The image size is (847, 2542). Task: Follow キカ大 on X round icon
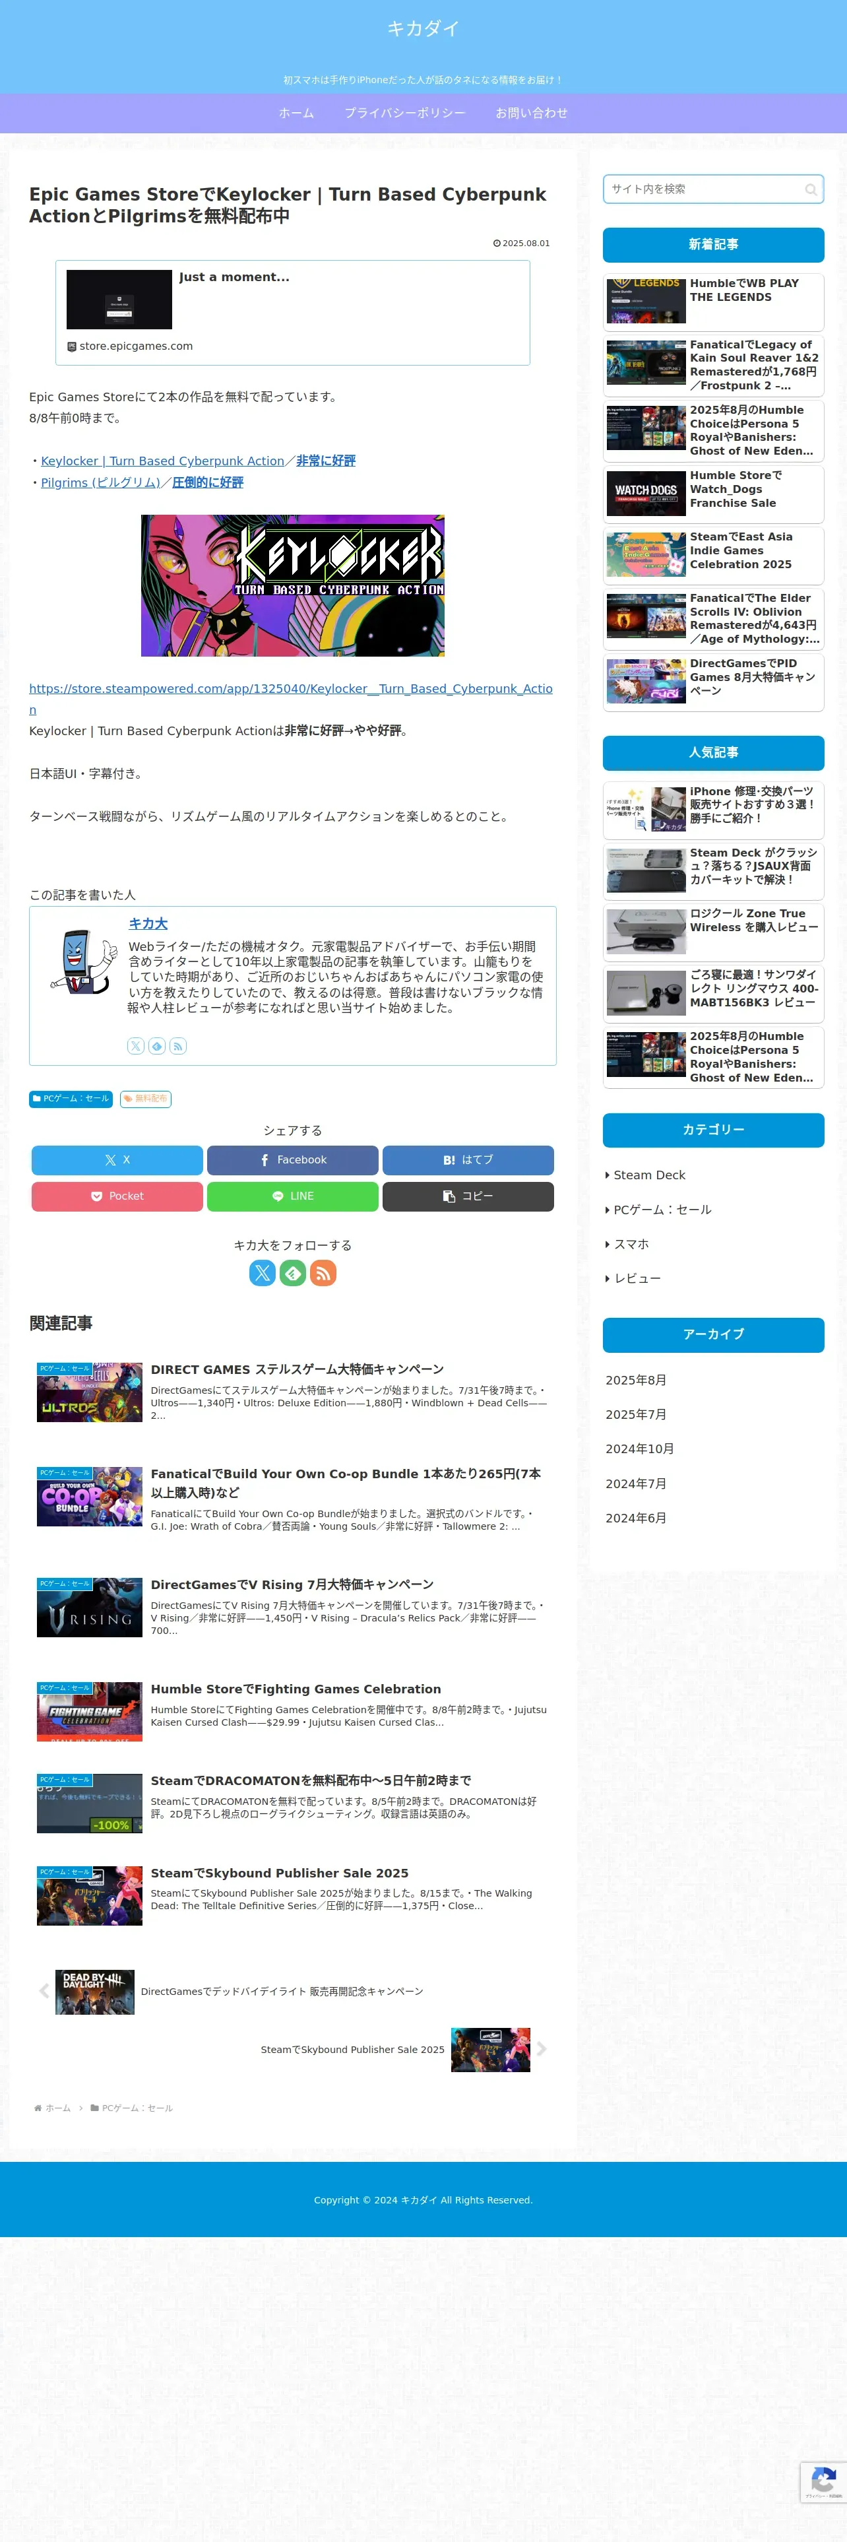point(263,1273)
